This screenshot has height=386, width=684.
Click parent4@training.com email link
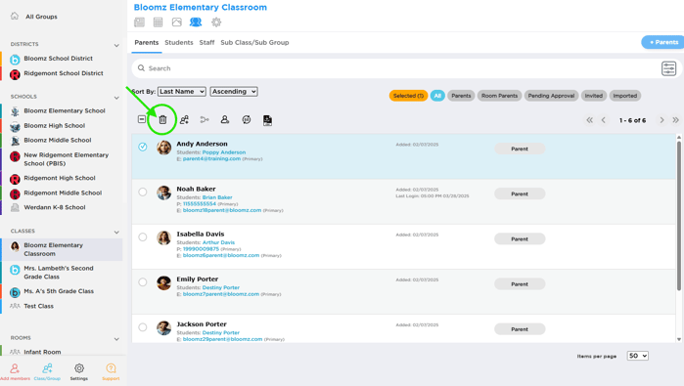tap(211, 159)
